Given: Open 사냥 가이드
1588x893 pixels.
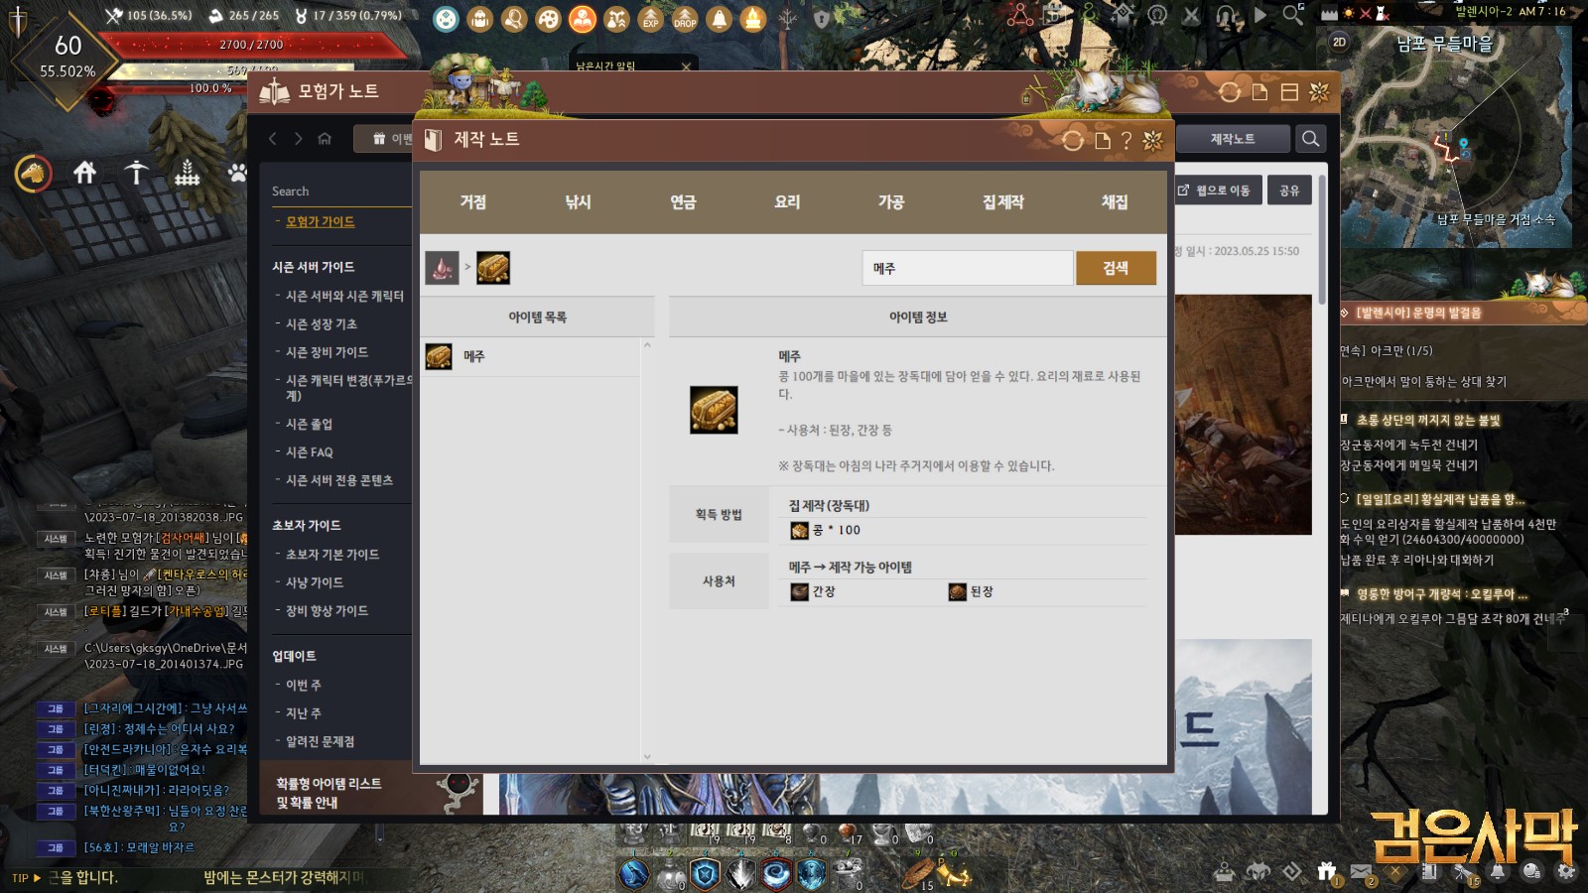Looking at the screenshot, I should tap(315, 582).
